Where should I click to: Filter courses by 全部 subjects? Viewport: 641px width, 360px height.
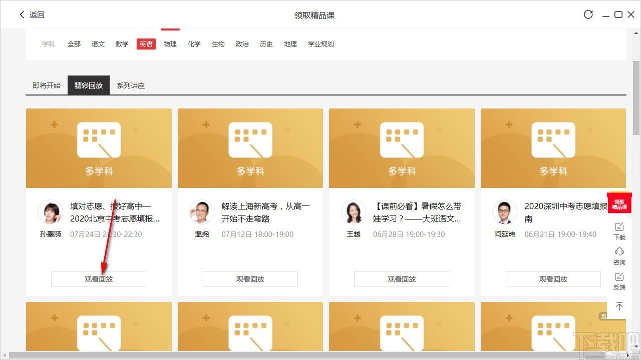click(74, 44)
